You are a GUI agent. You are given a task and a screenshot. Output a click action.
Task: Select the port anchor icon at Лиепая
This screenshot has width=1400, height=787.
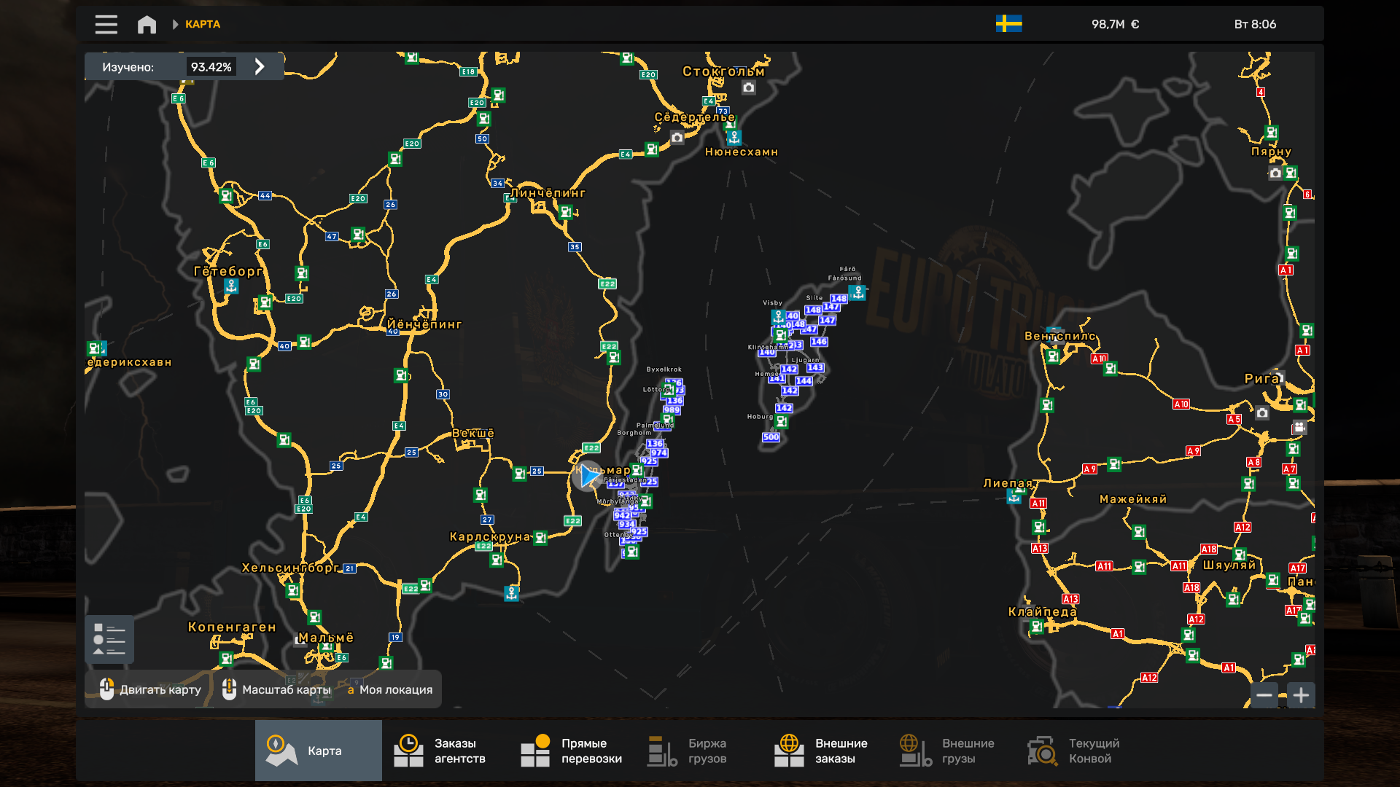pyautogui.click(x=1014, y=497)
